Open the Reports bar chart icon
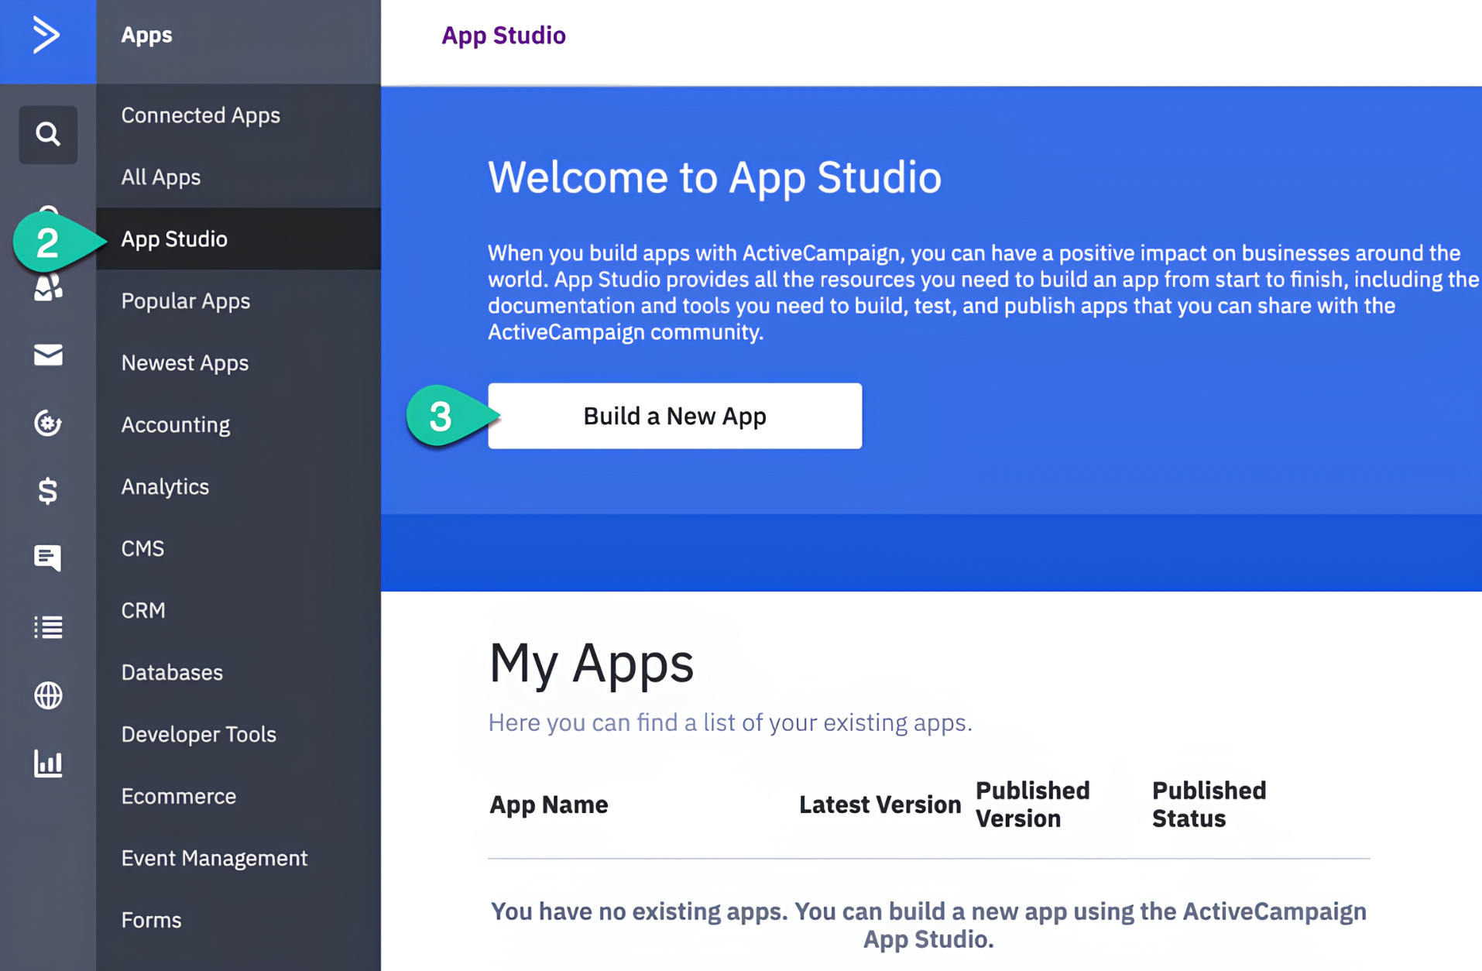 tap(48, 763)
